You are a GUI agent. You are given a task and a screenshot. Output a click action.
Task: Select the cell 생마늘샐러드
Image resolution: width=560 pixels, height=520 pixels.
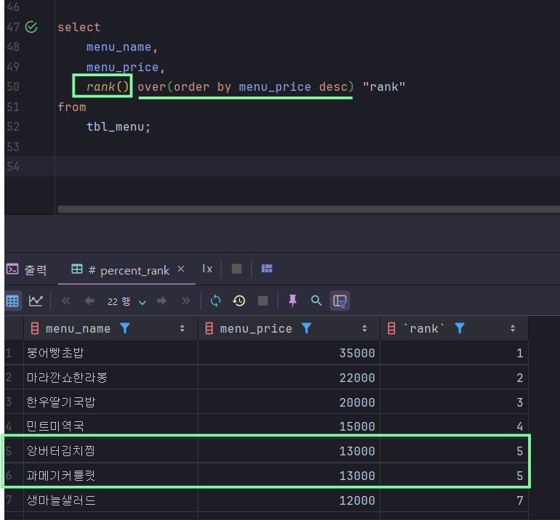click(110, 500)
